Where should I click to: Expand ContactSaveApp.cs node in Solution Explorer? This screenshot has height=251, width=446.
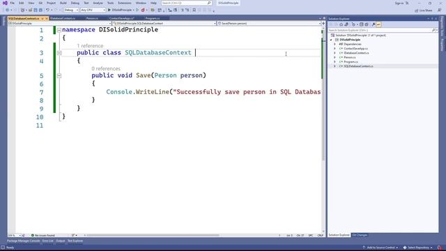tap(334, 49)
